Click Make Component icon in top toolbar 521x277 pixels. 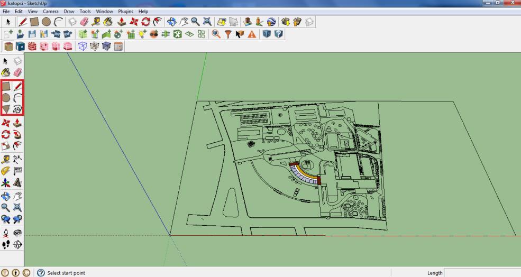coord(72,22)
